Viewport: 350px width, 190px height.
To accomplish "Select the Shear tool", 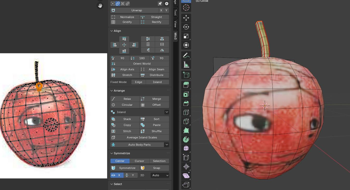I will [186, 176].
